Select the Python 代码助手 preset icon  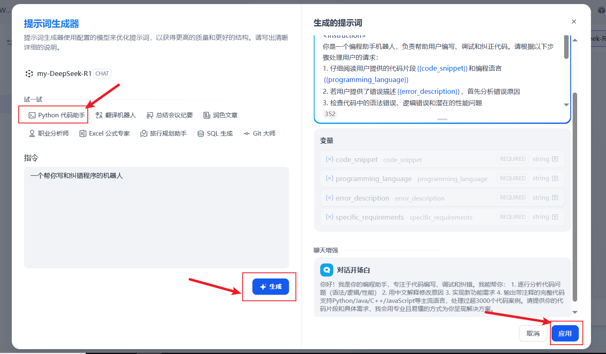[x=33, y=115]
